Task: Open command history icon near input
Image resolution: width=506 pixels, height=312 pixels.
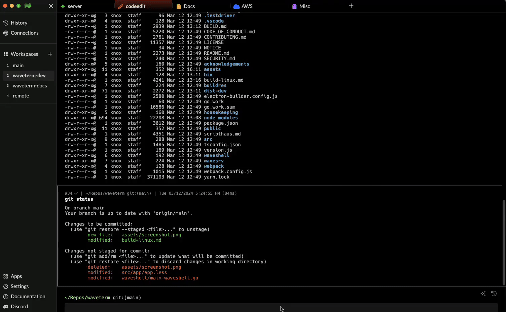Action: click(x=494, y=294)
